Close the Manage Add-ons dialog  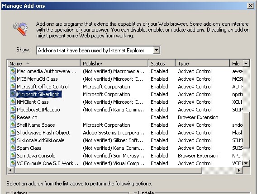(x=251, y=6)
